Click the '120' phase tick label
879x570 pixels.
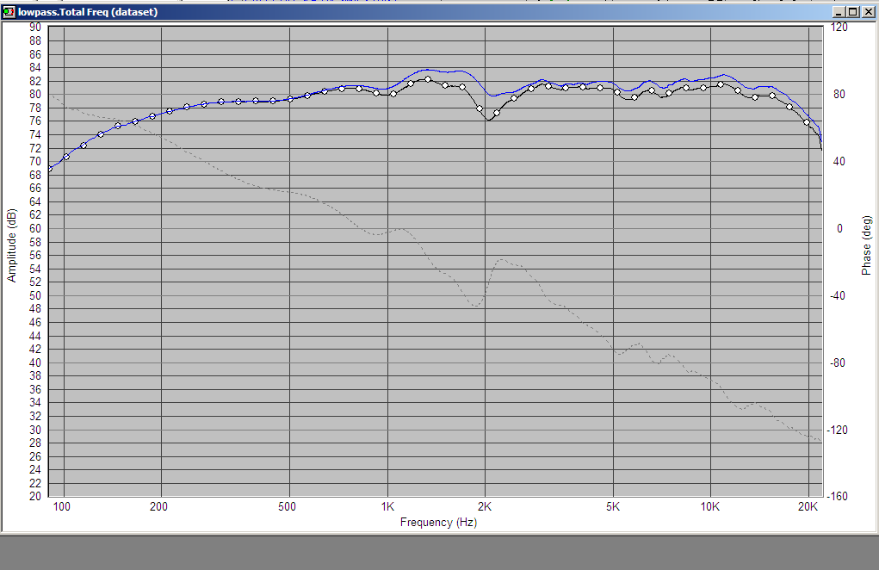click(839, 27)
